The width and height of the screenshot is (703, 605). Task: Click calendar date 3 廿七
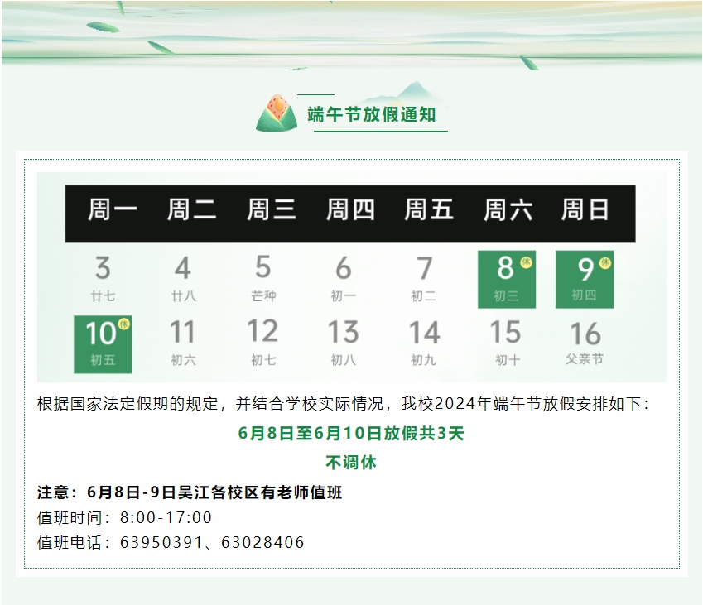coord(103,279)
